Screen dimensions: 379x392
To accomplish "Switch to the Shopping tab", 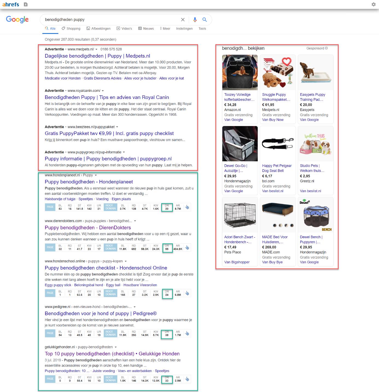I will pos(71,28).
